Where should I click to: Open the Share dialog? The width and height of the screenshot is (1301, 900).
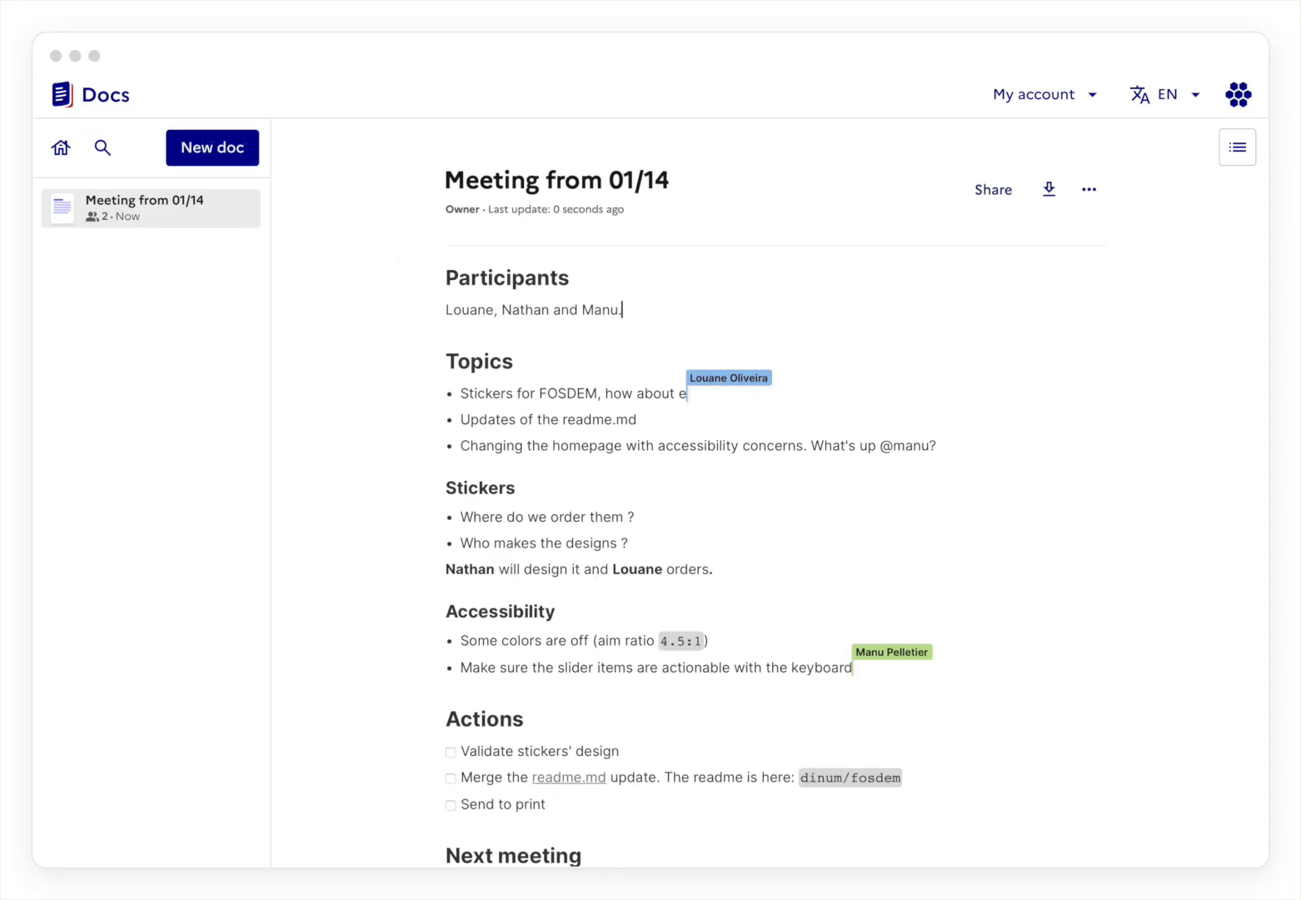pos(993,189)
